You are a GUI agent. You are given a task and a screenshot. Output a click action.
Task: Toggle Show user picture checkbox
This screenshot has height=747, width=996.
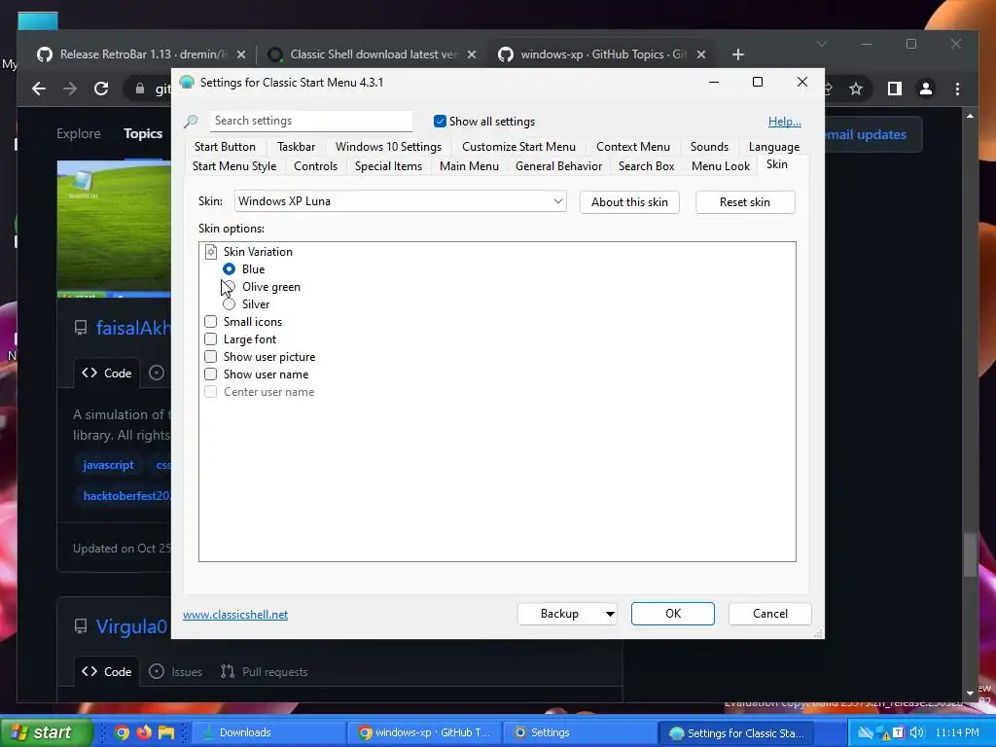210,357
